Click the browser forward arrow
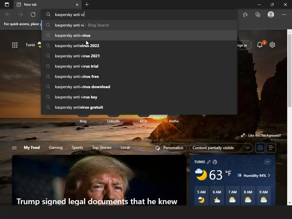This screenshot has height=219, width=292. pyautogui.click(x=21, y=15)
